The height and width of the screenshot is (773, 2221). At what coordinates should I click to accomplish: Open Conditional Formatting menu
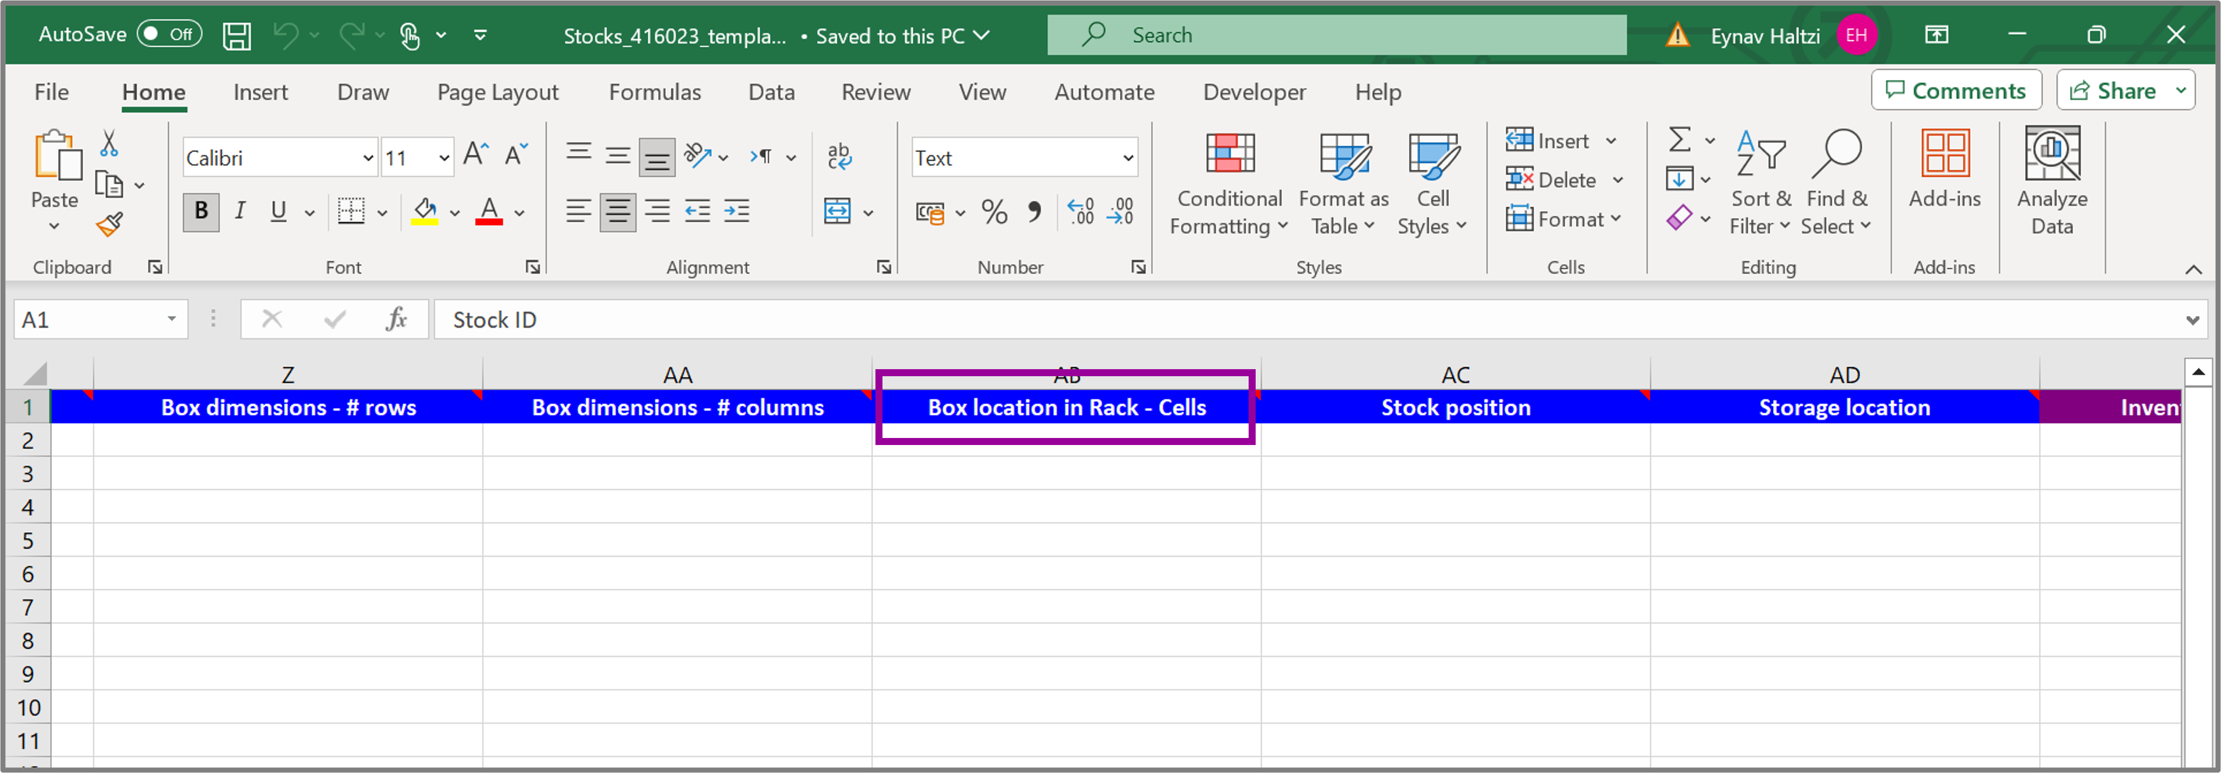point(1230,183)
